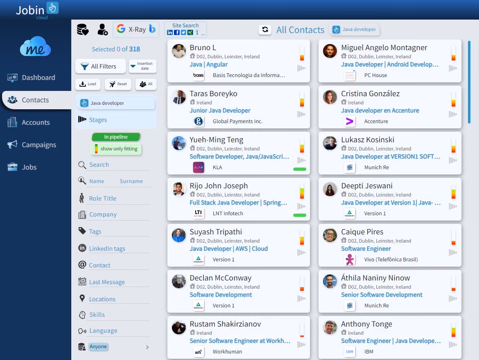Screen dimensions: 479x360
Task: Click the Jobin cloud logo
Action: 37,10
